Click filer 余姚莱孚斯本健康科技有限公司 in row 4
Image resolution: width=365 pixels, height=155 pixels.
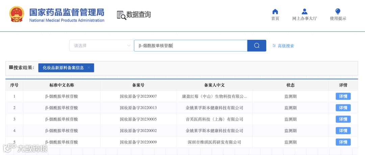[214, 131]
